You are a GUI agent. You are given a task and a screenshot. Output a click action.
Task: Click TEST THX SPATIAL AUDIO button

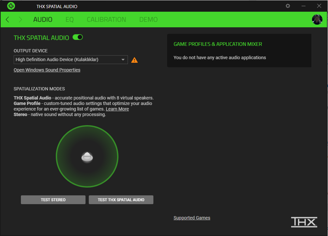(121, 200)
